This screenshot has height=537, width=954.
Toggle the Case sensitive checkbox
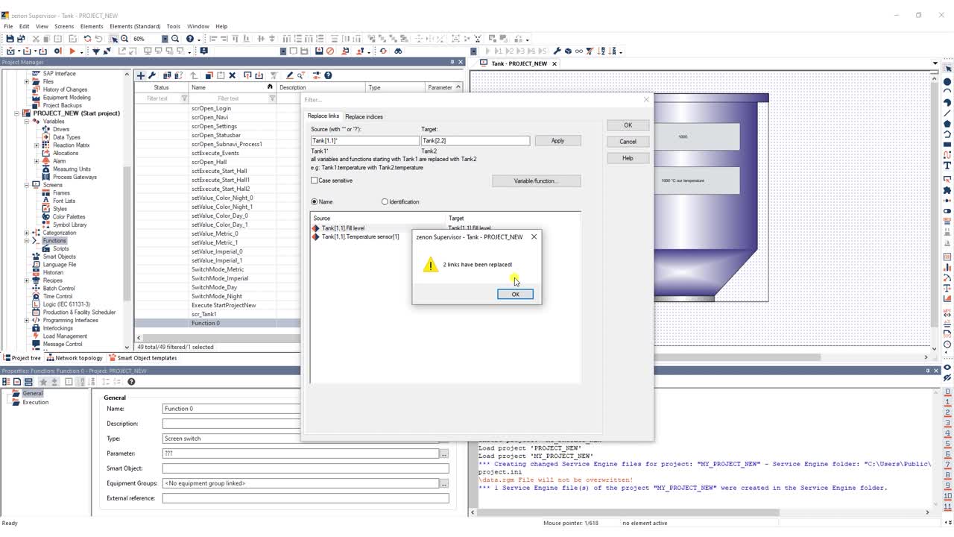point(315,180)
